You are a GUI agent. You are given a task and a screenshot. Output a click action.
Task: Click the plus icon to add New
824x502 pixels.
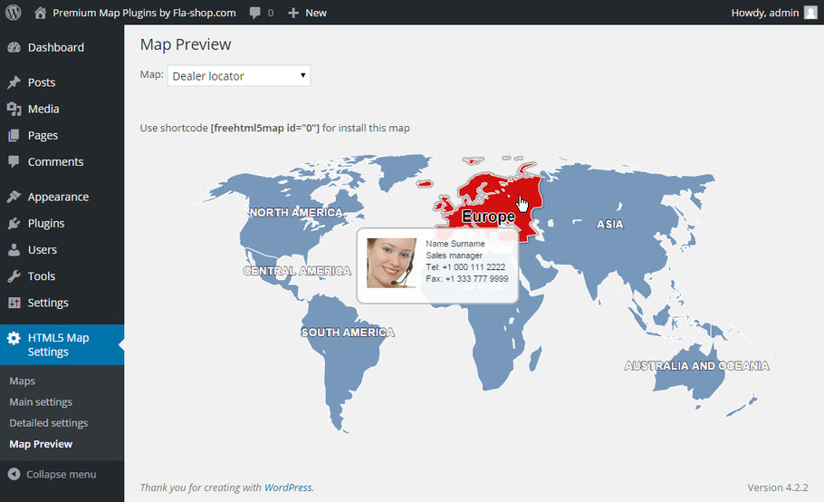[x=293, y=13]
